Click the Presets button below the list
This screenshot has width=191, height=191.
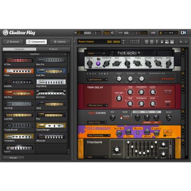(x=13, y=158)
